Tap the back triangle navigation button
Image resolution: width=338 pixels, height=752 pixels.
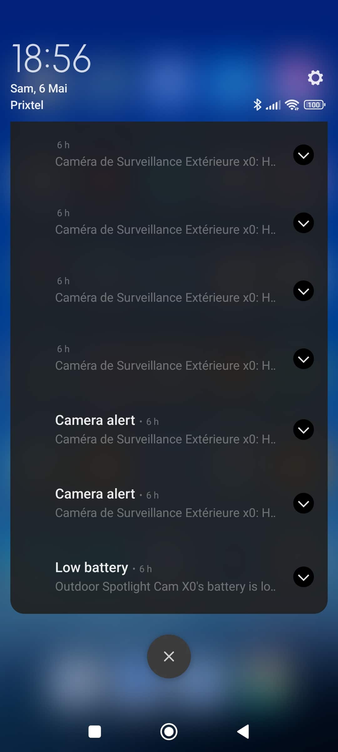point(243,732)
